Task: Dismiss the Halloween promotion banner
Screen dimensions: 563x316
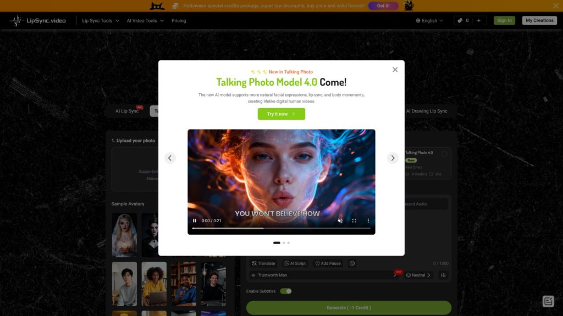Action: 555,5
